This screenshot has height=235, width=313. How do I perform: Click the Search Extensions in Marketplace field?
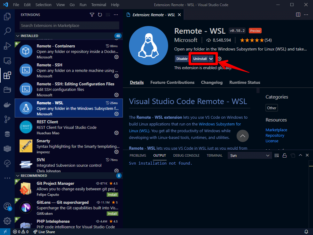point(69,25)
